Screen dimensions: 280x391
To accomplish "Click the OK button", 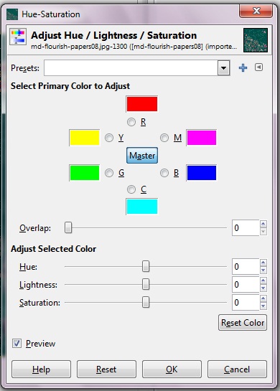I will coord(172,369).
